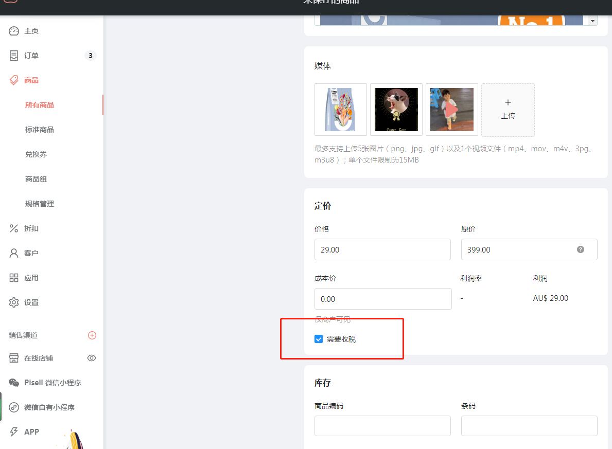
Task: Click the 商品 label in sidebar
Action: pos(31,80)
